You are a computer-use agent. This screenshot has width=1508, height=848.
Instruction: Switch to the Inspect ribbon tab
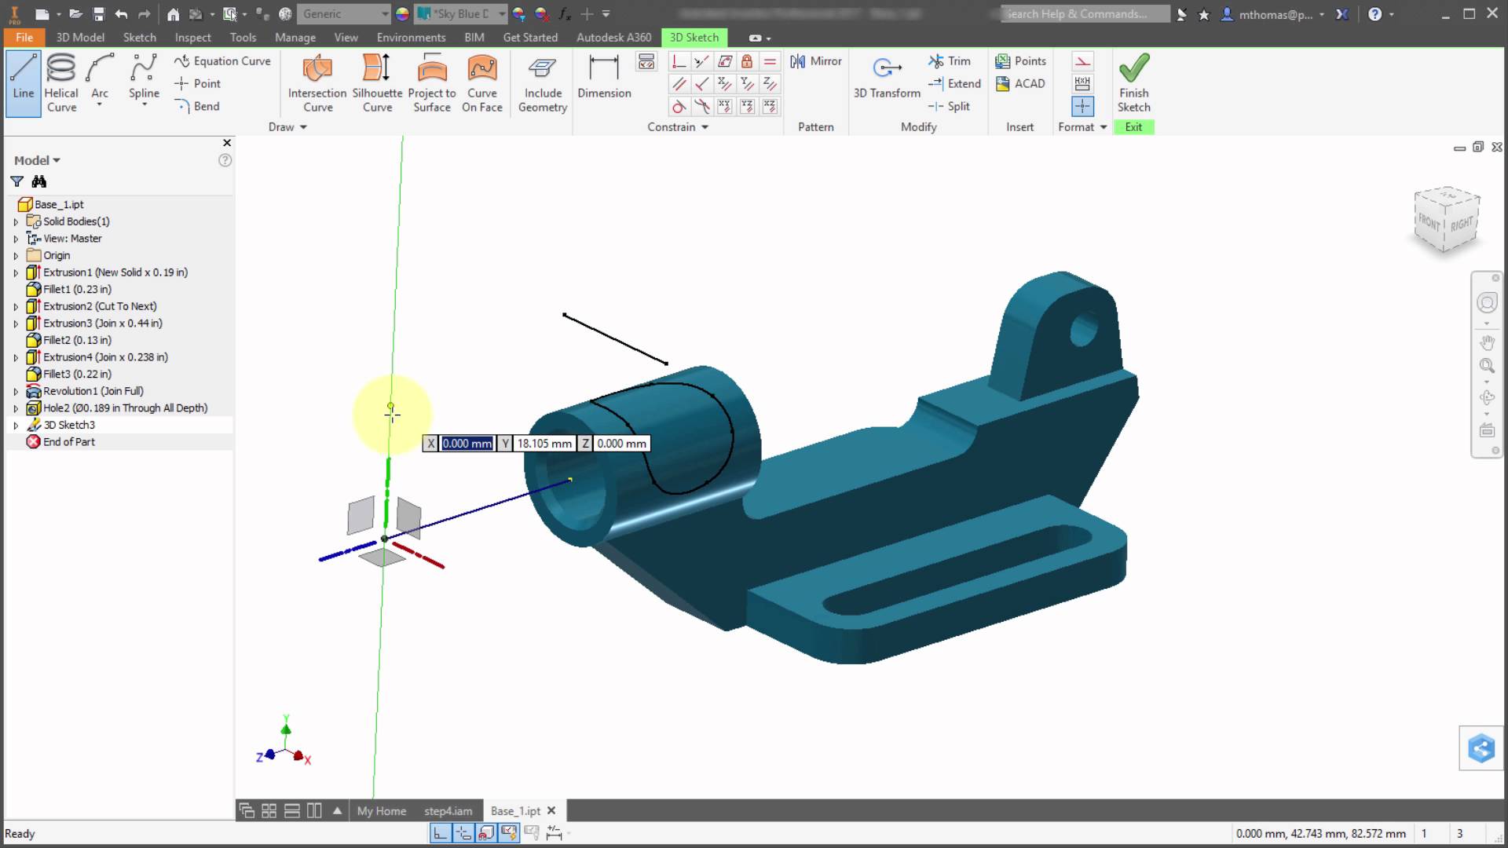[192, 37]
